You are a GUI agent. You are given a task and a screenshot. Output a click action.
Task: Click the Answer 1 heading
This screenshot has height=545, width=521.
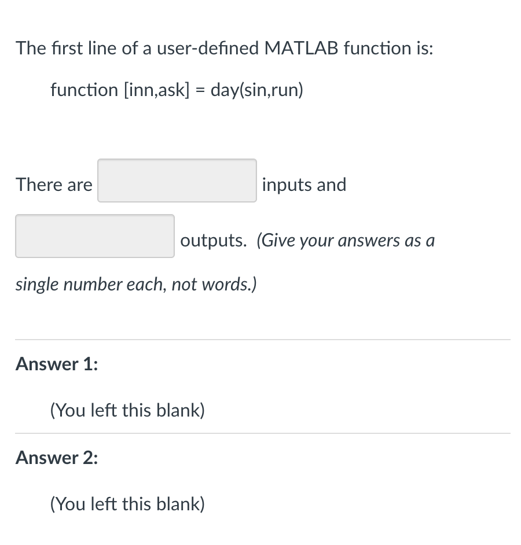56,364
